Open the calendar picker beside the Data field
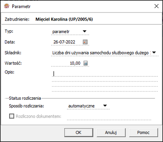 [x=85, y=42]
